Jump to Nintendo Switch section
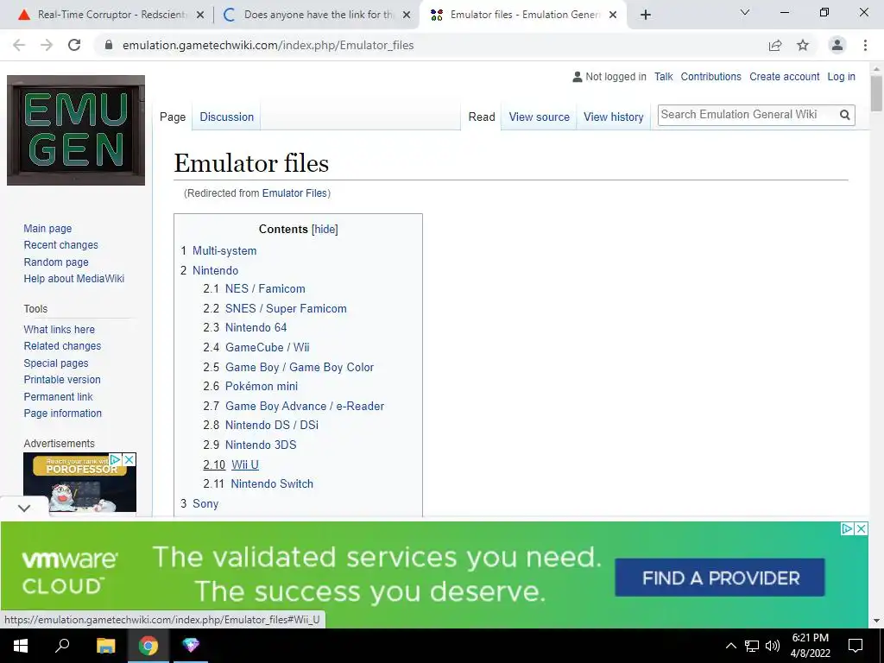Image resolution: width=884 pixels, height=663 pixels. coord(272,483)
